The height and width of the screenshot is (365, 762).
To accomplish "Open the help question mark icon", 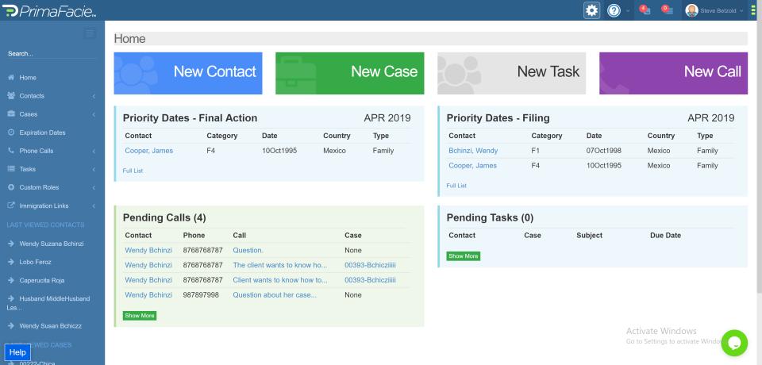I will (614, 10).
